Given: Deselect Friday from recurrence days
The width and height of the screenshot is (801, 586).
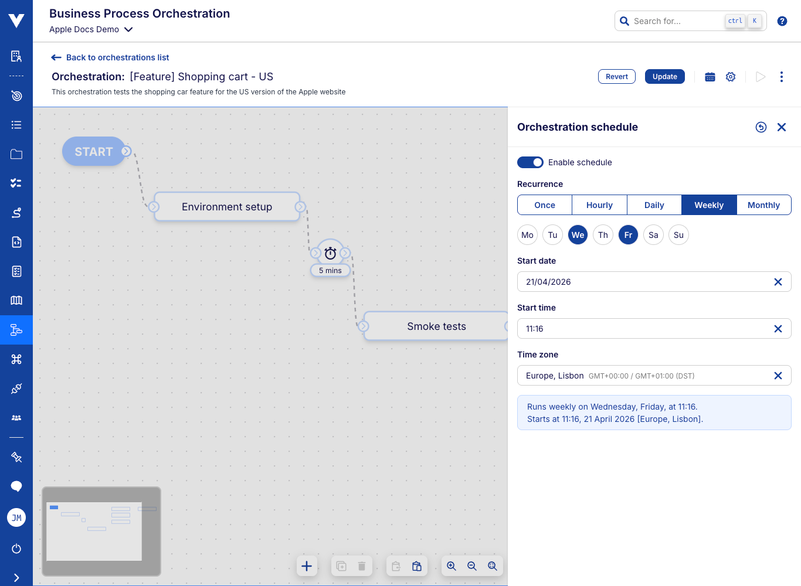Looking at the screenshot, I should [x=628, y=235].
